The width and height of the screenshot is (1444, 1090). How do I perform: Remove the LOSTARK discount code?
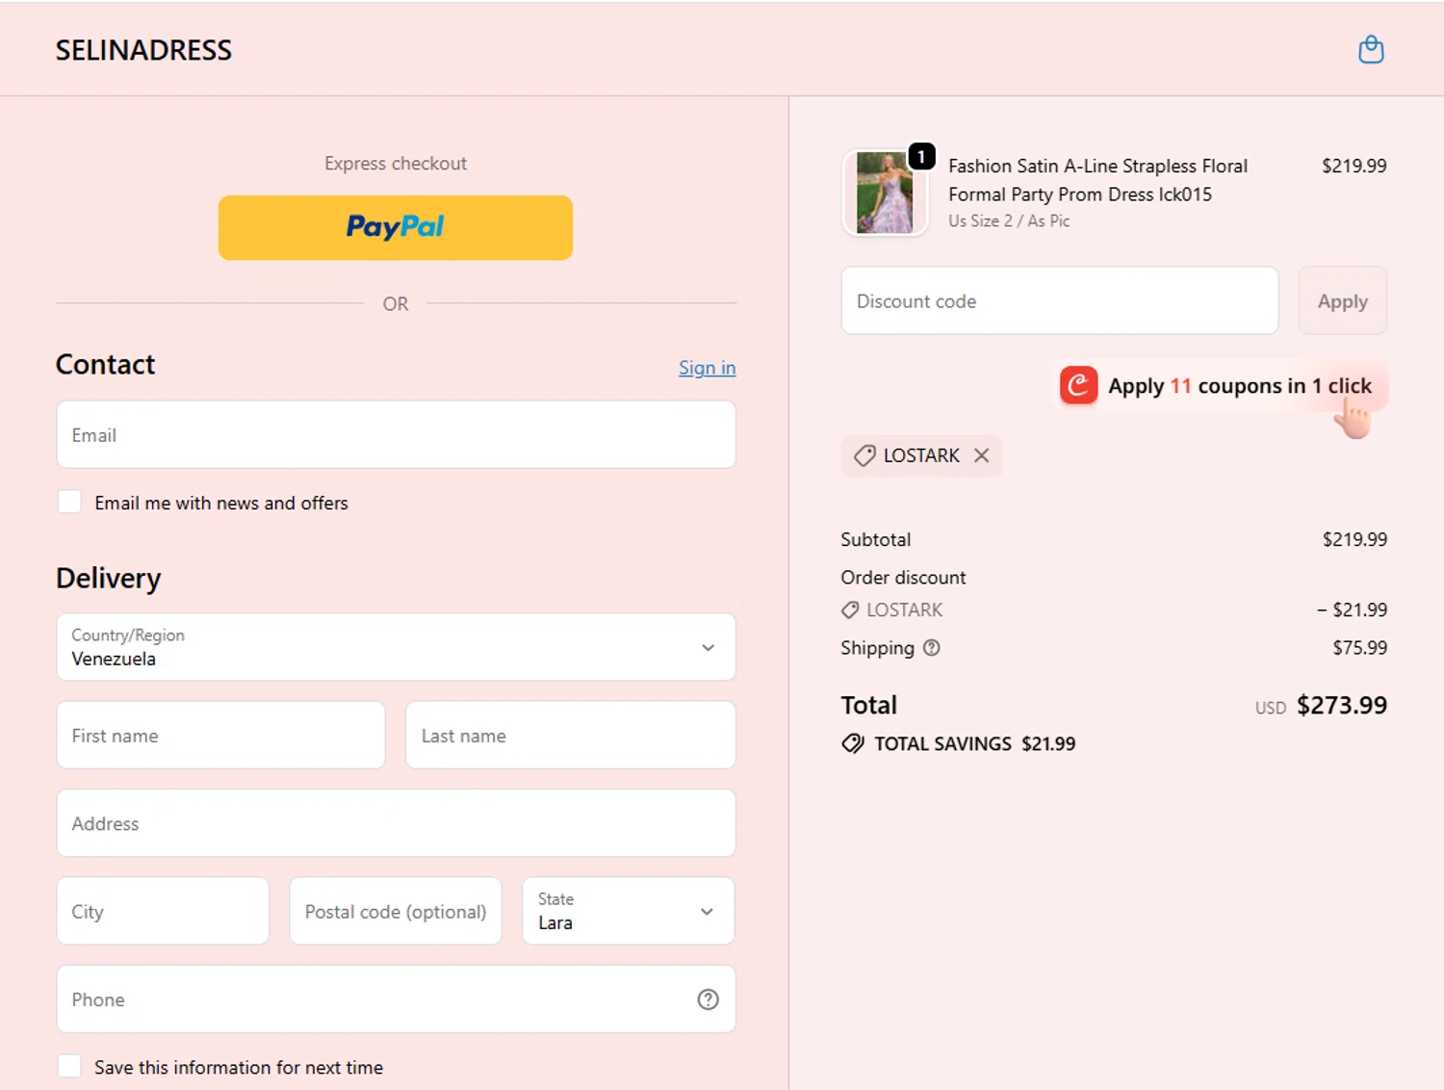point(981,455)
